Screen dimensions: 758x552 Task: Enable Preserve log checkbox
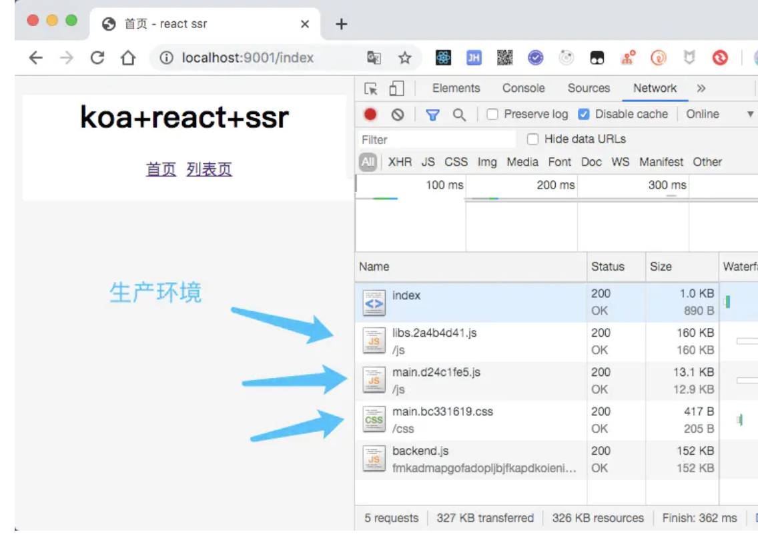click(492, 115)
